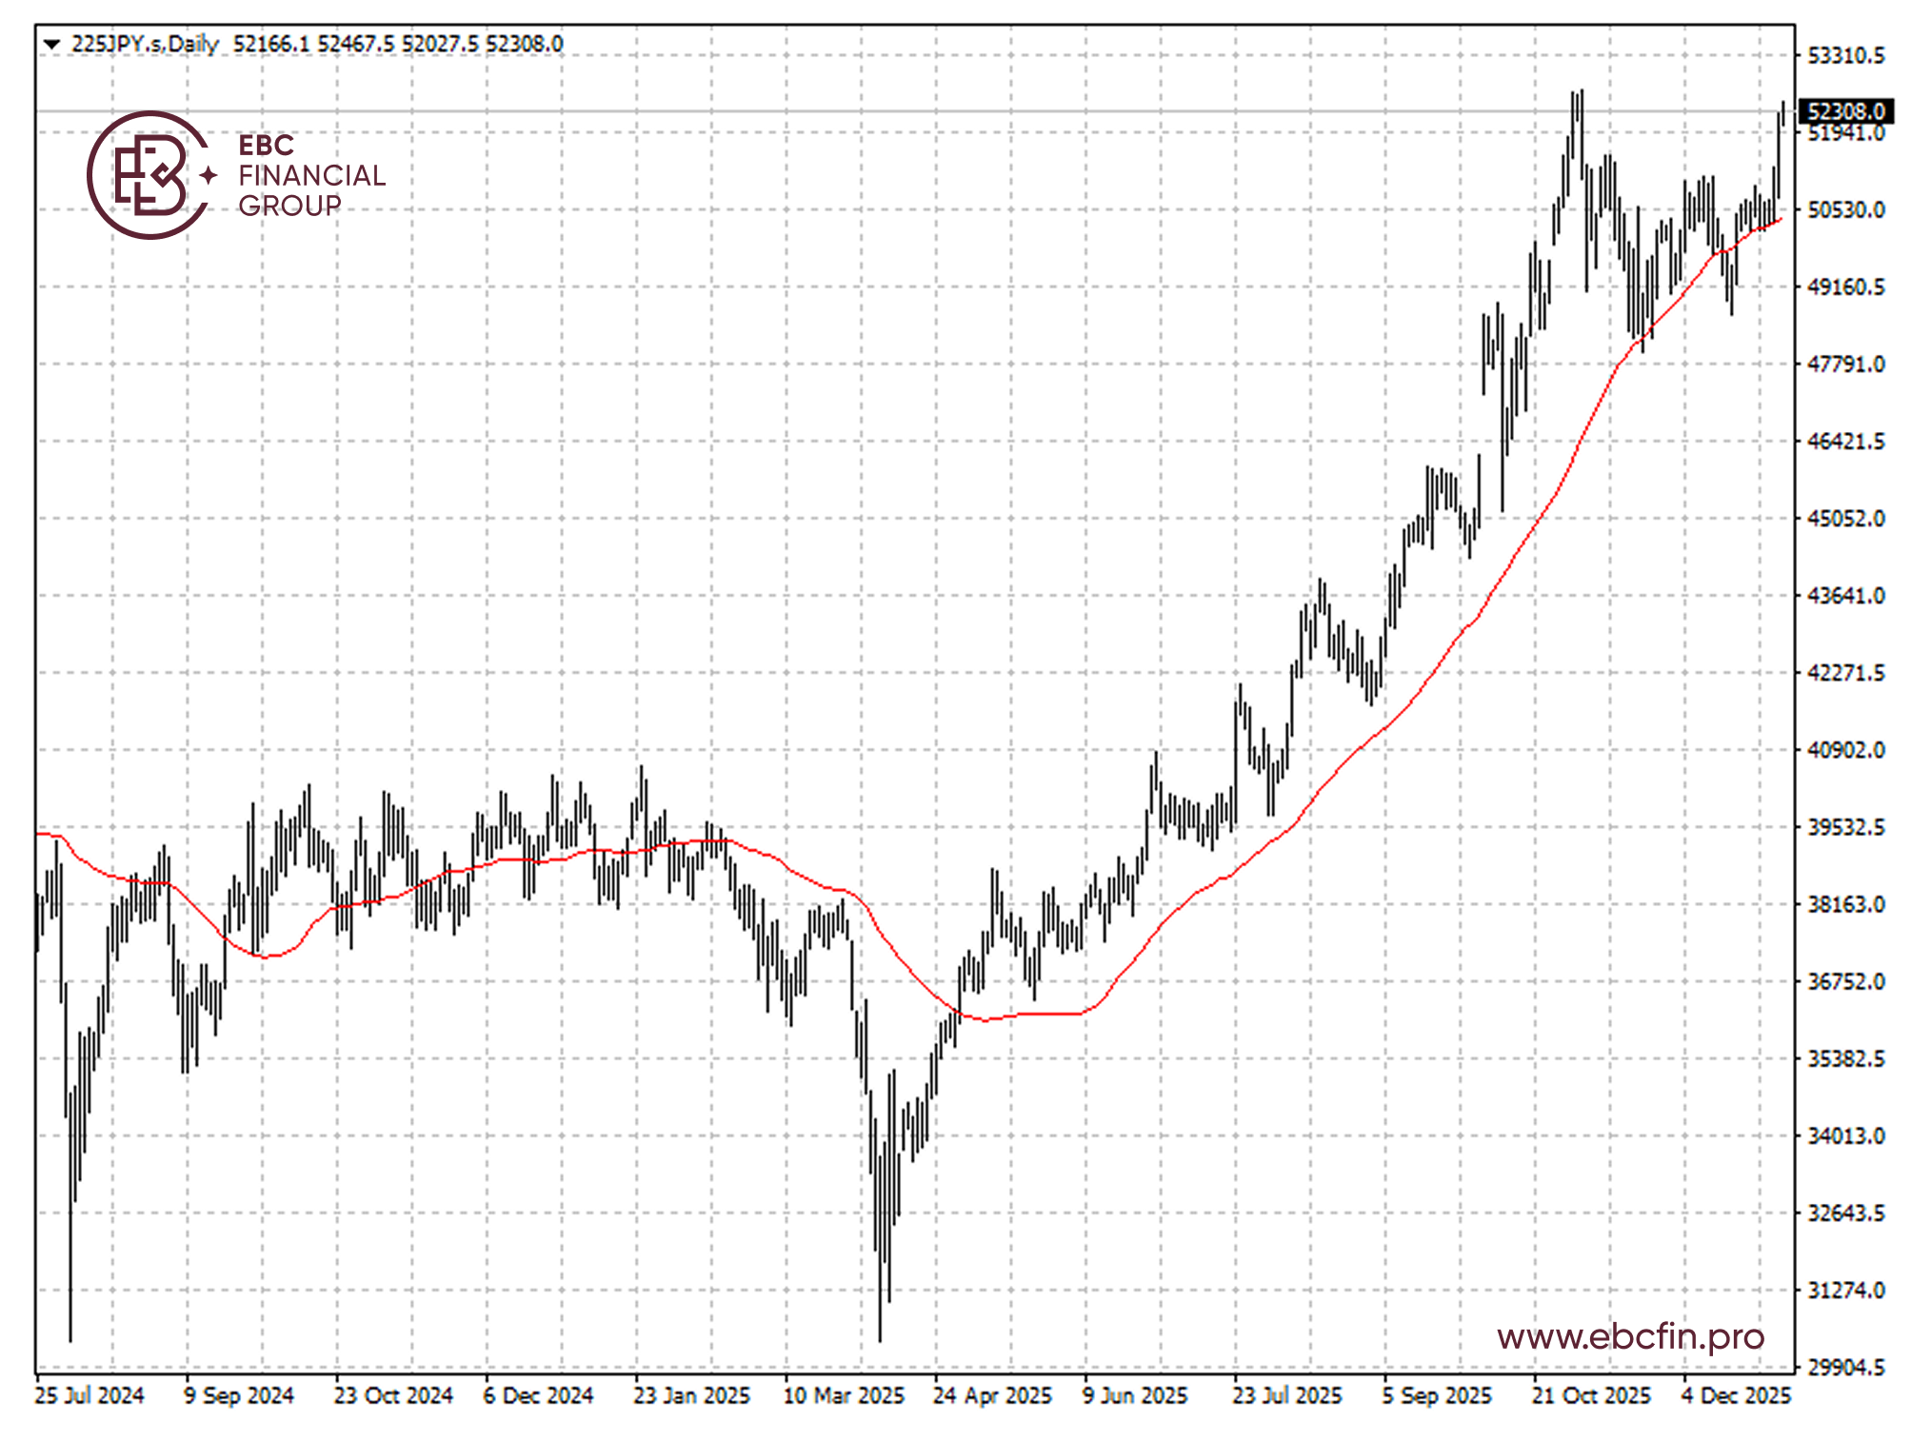The image size is (1931, 1441).
Task: Click the 50530.0 price axis label
Action: coord(1845,209)
